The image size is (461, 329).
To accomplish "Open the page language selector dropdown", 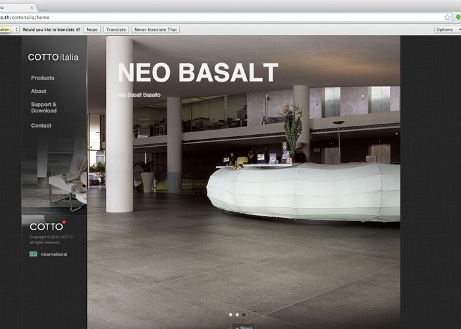I will coord(9,30).
